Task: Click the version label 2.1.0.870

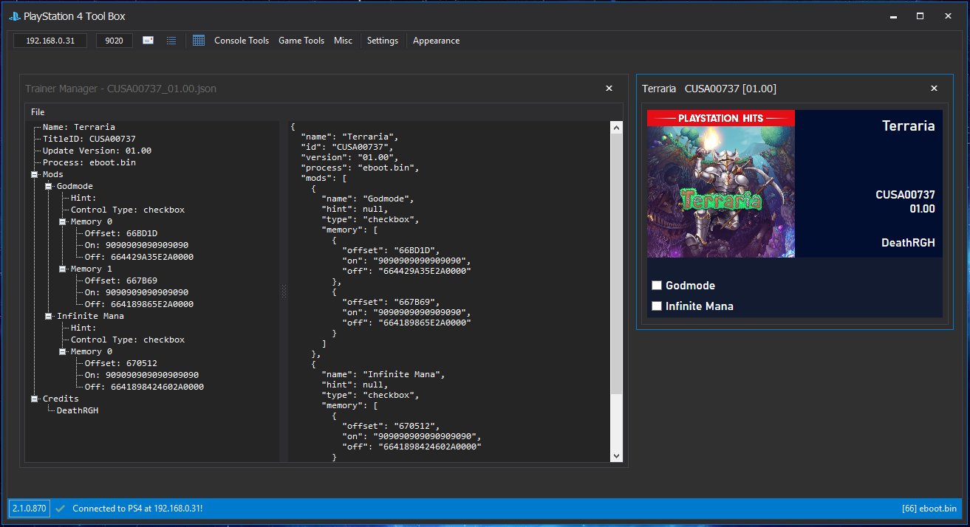Action: 29,509
